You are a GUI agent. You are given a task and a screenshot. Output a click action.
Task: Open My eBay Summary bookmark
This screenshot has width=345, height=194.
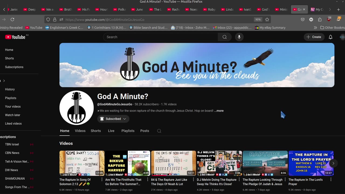coord(270,27)
